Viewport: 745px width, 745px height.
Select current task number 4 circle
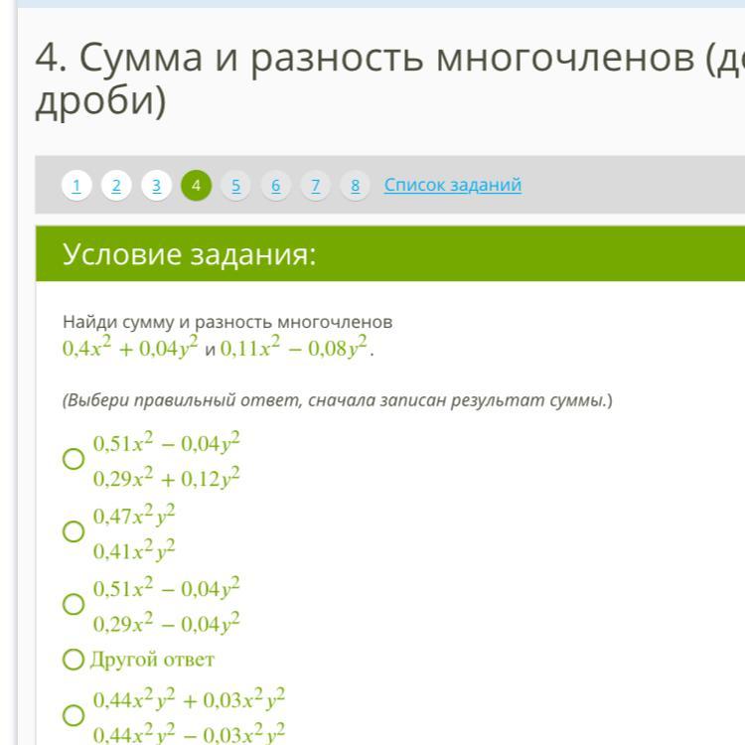tap(197, 186)
